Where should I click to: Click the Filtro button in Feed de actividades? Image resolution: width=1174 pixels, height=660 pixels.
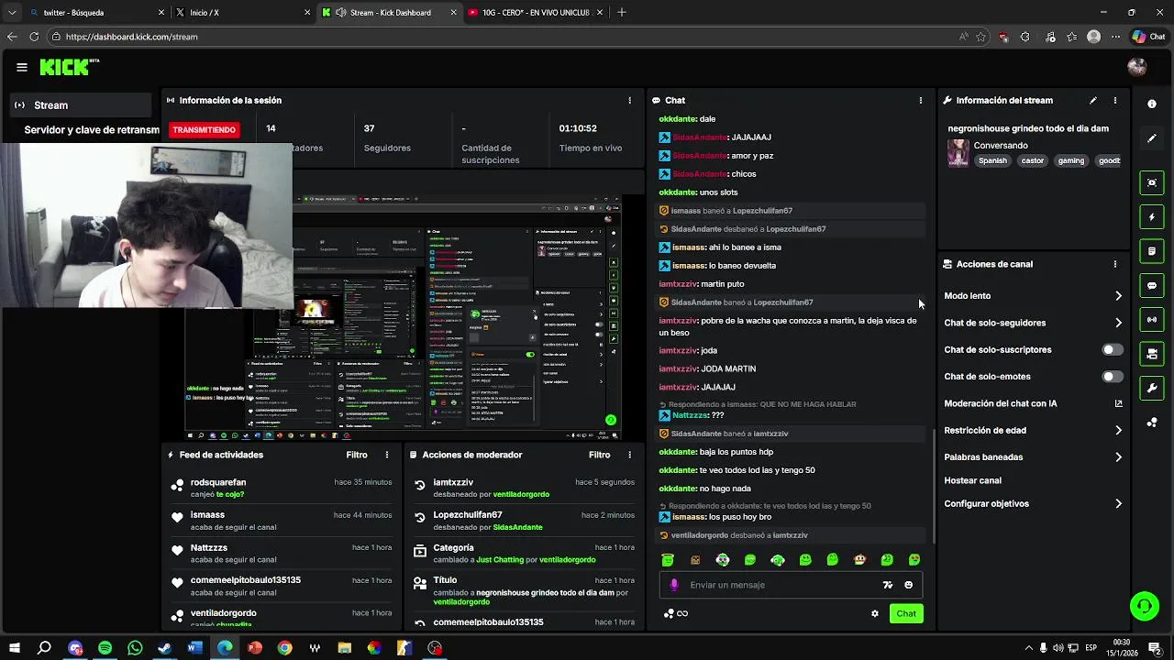[357, 455]
